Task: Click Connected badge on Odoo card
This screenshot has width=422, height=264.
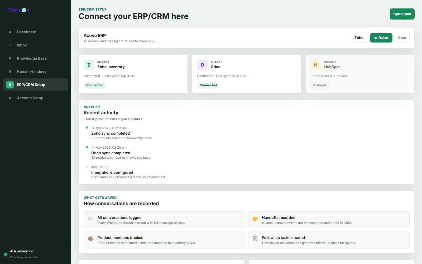Action: click(x=208, y=85)
